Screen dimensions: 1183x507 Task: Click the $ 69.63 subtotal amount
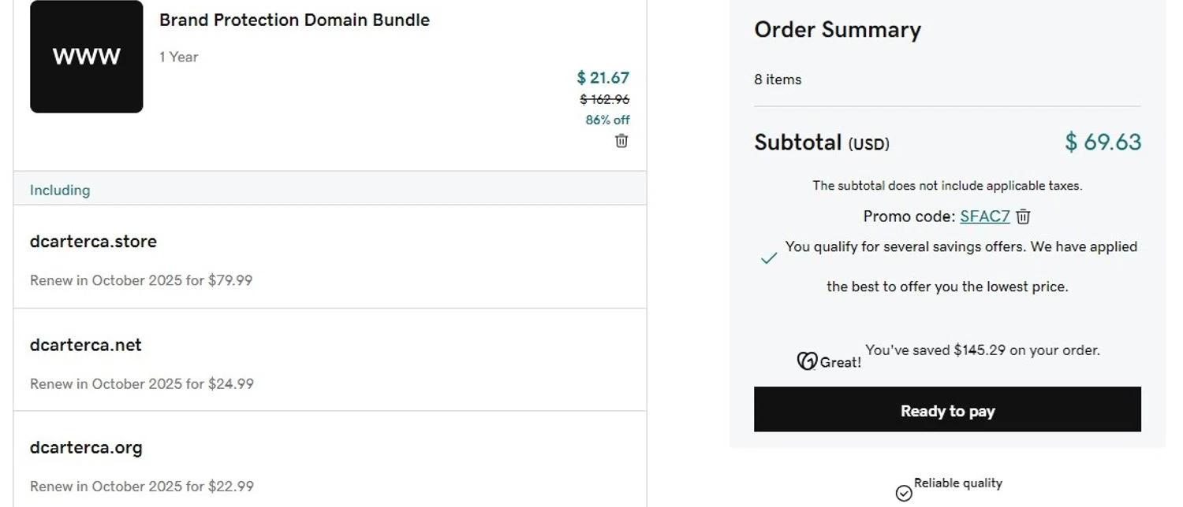point(1103,142)
